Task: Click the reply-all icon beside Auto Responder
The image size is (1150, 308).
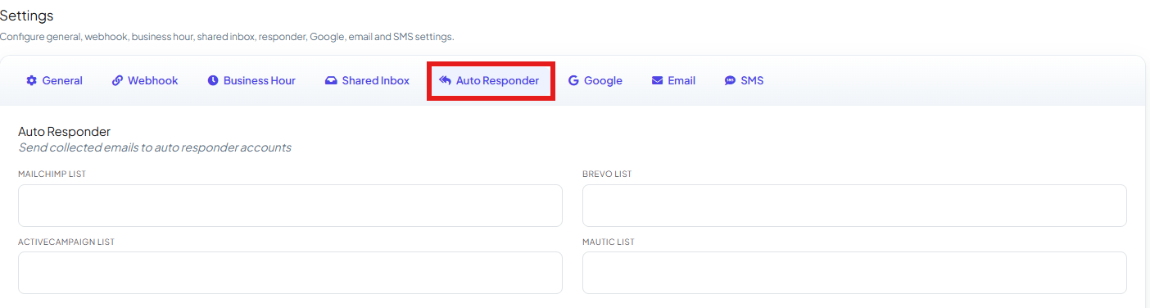Action: coord(445,80)
